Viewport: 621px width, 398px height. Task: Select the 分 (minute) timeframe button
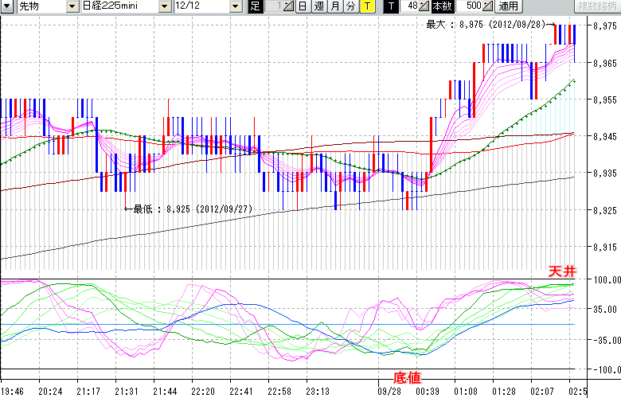point(350,6)
